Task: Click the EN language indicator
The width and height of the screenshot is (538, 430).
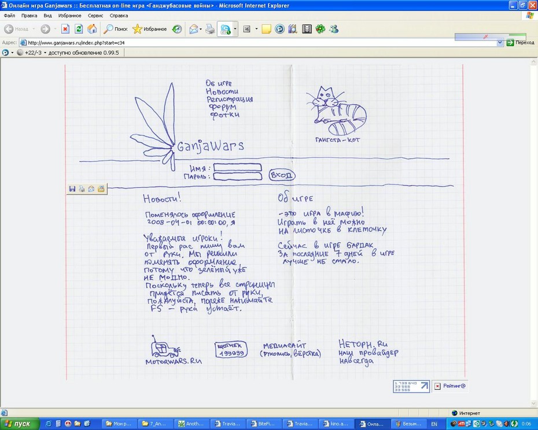Action: [x=434, y=424]
